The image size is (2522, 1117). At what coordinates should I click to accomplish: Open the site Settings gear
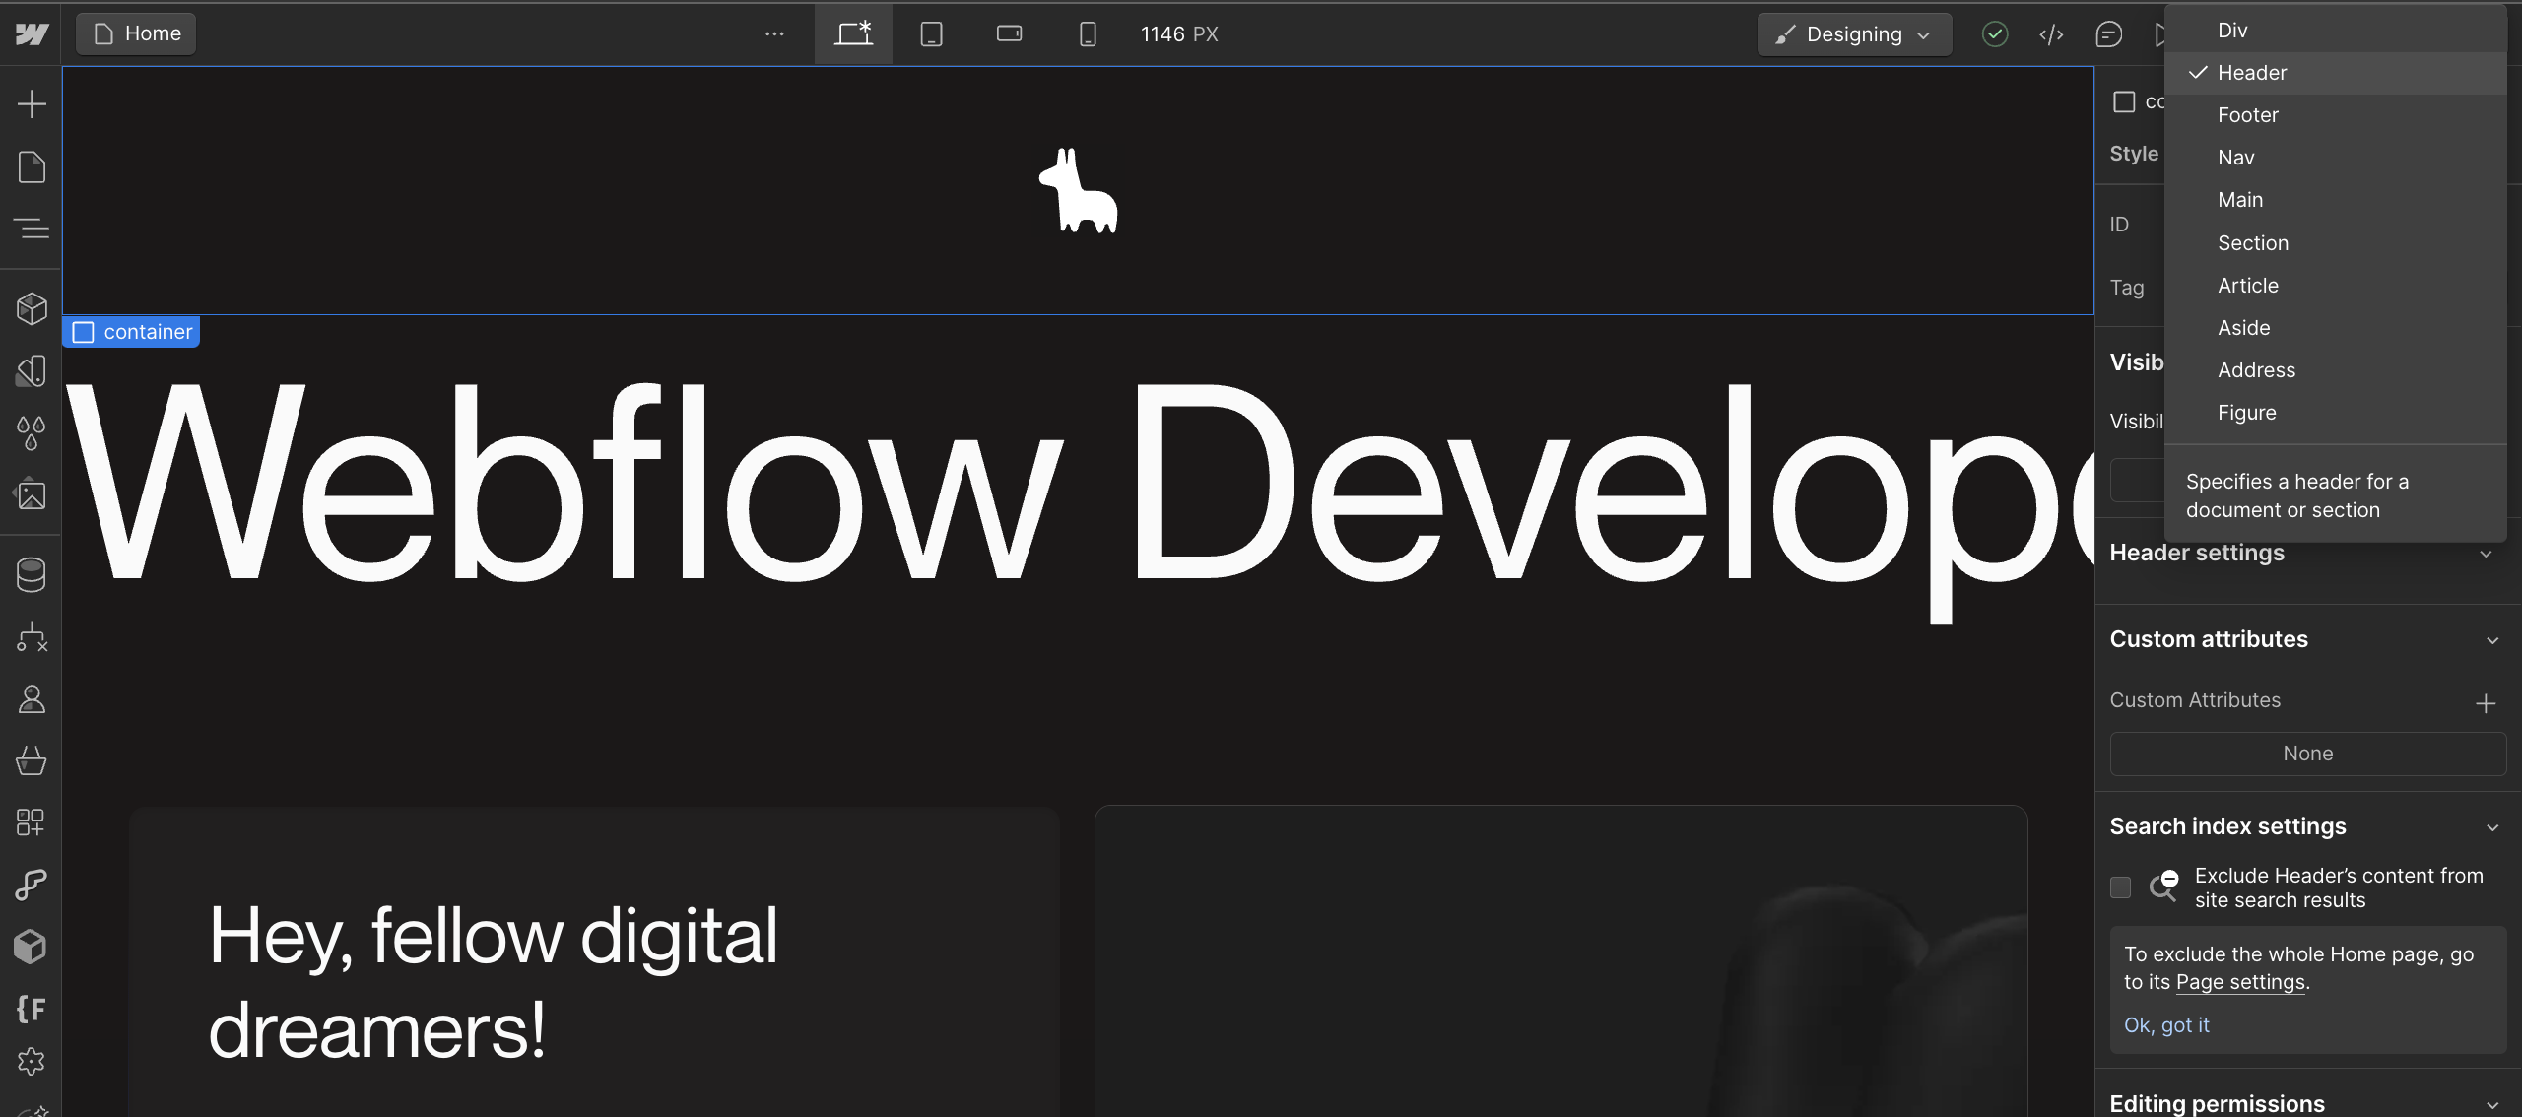tap(32, 1062)
